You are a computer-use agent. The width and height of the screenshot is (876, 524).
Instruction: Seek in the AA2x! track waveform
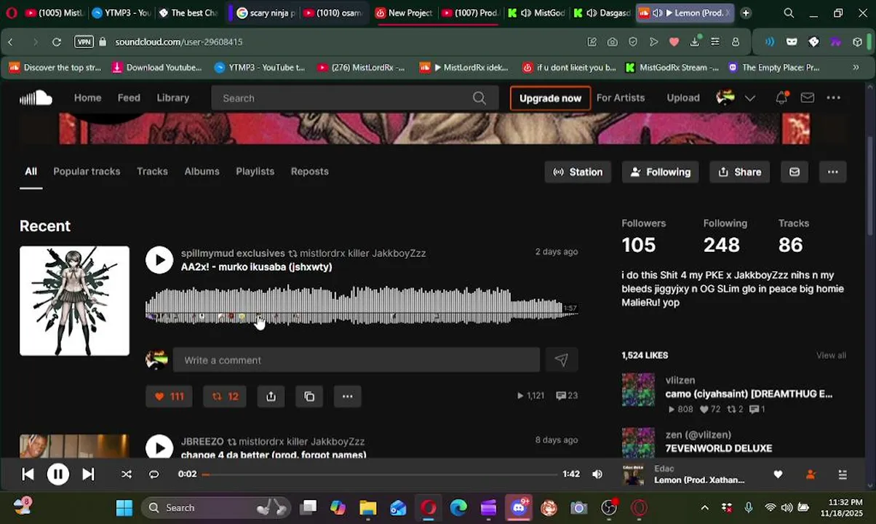click(x=362, y=305)
